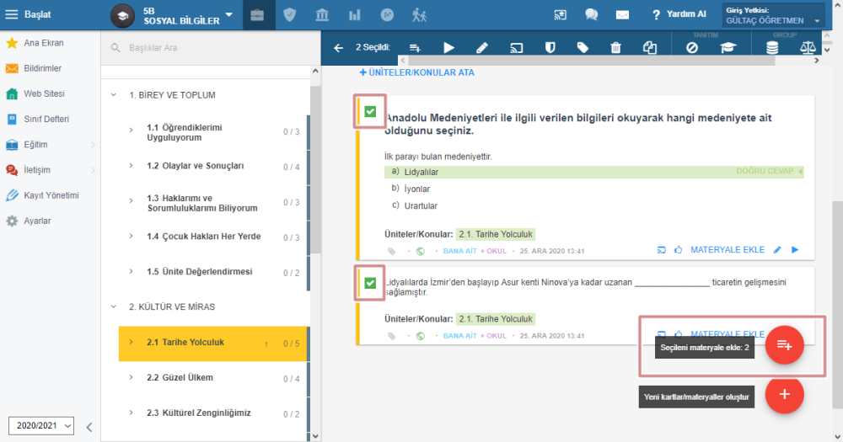Screen dimensions: 843x442
Task: Open the Başlat hamburger menu
Action: pos(11,14)
